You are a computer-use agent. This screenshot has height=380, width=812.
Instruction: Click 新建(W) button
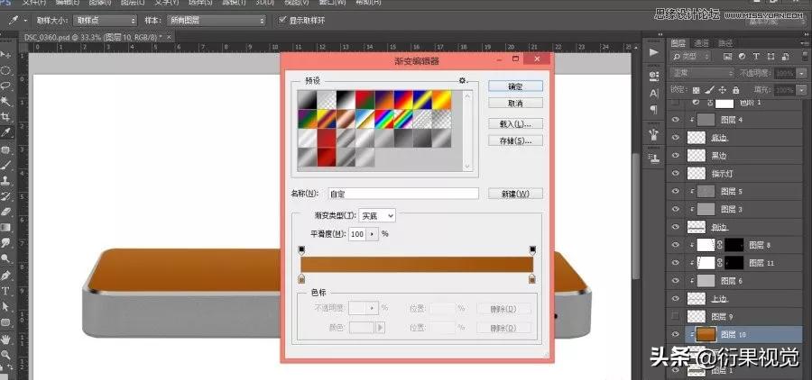[x=515, y=194]
